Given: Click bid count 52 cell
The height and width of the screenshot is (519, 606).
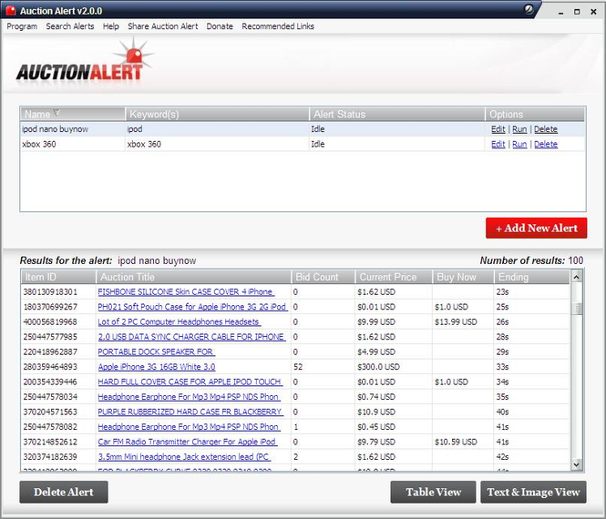Looking at the screenshot, I should (324, 367).
